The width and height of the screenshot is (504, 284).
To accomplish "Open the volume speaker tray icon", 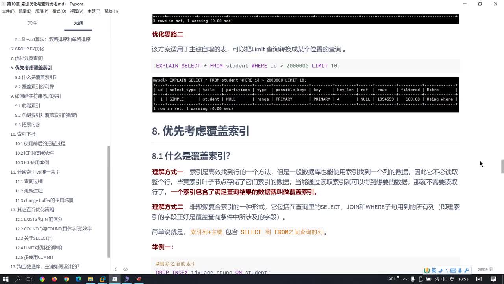I will pyautogui.click(x=445, y=279).
